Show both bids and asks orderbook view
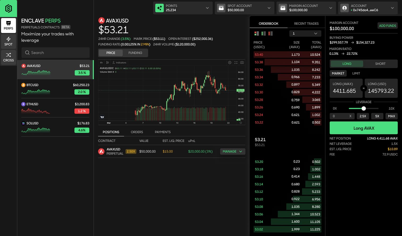Image resolution: width=402 pixels, height=236 pixels. pyautogui.click(x=257, y=33)
